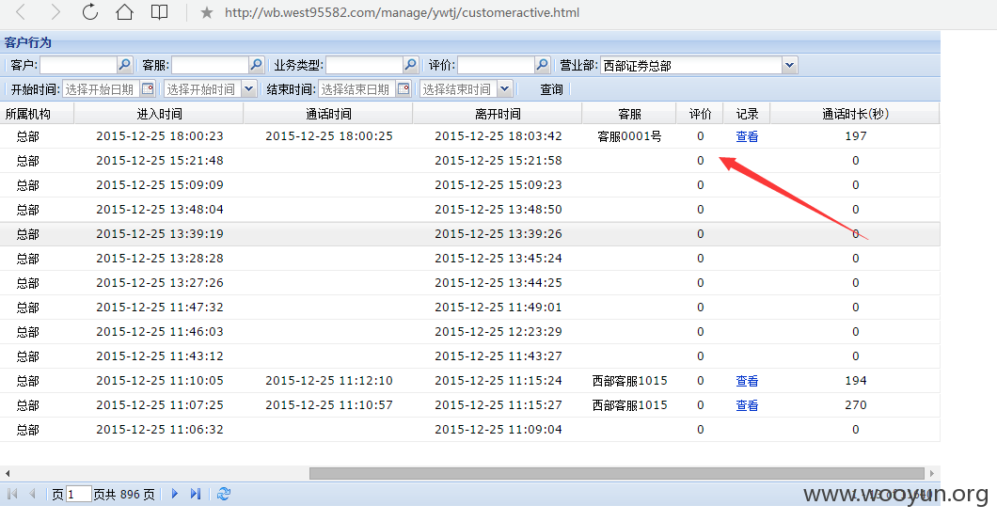Select leave time 2015-12-25 13:45:24
The width and height of the screenshot is (997, 521).
[x=498, y=258]
